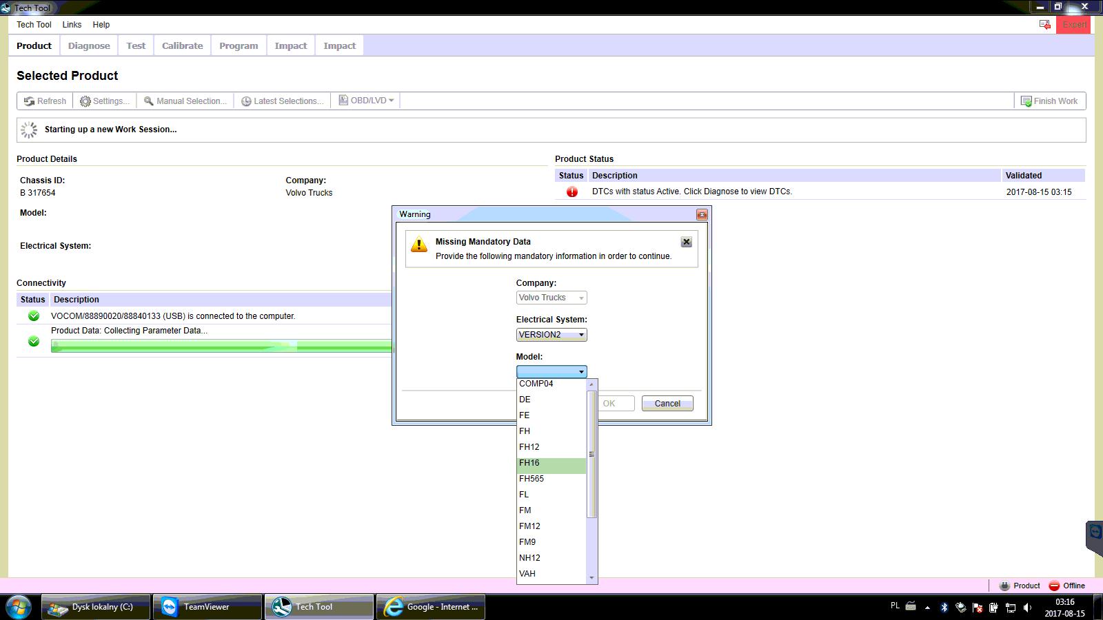
Task: Open the Company dropdown
Action: tap(551, 298)
